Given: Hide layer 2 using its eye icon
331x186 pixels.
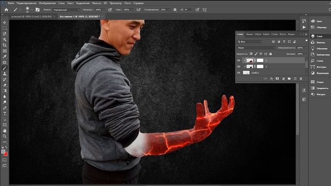Looking at the screenshot, I should [x=239, y=67].
